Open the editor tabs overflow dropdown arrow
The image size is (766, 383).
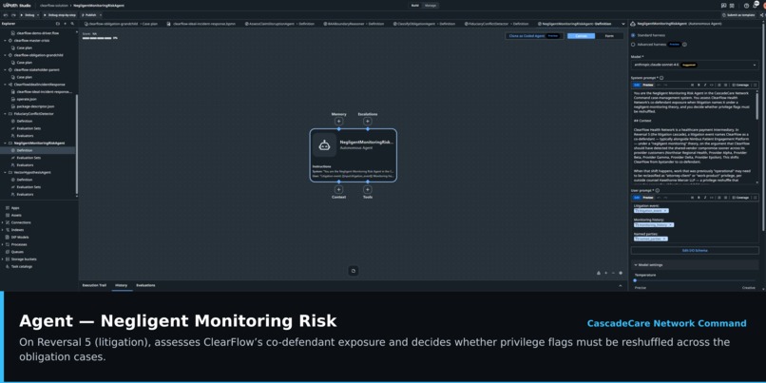pos(622,24)
